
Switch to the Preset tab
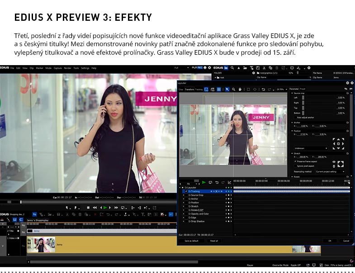point(303,89)
